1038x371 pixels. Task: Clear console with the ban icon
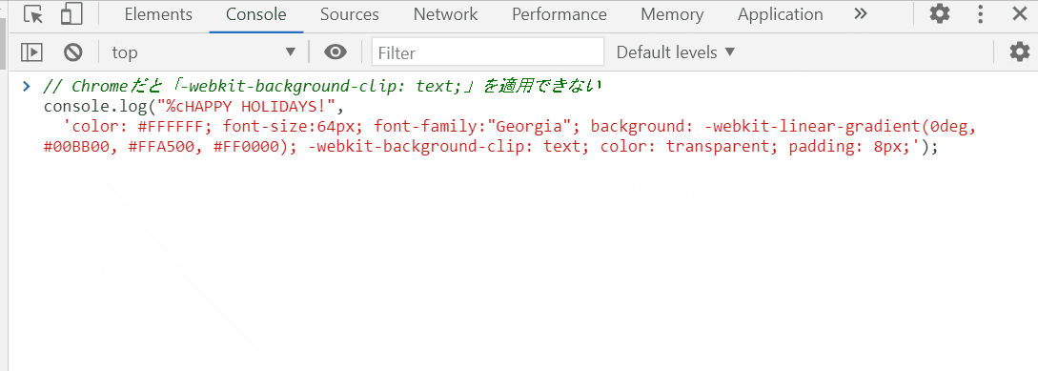point(72,52)
